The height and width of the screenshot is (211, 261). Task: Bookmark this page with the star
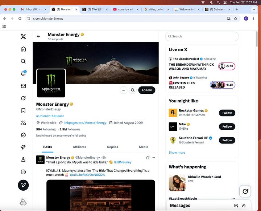click(236, 19)
